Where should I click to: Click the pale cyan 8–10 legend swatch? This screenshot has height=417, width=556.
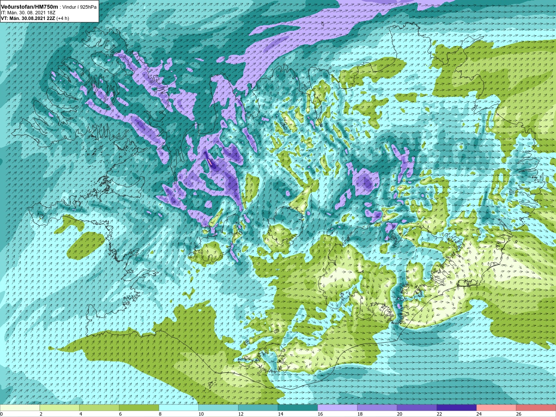(179, 408)
